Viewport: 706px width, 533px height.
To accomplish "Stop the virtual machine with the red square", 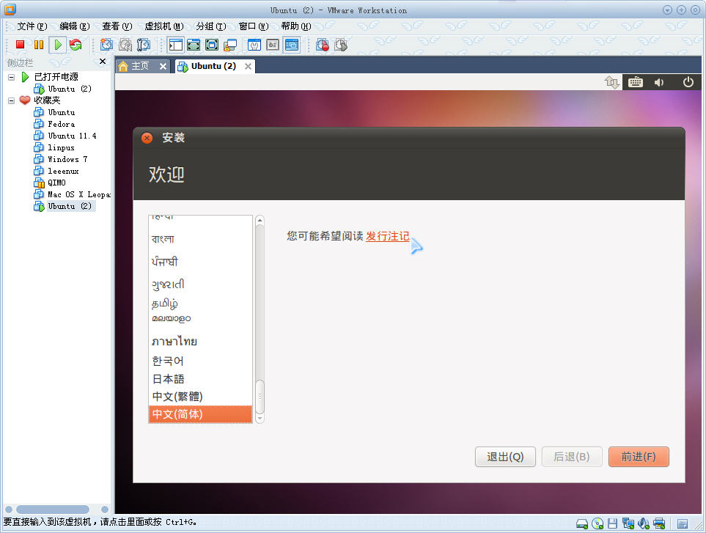I will (x=20, y=45).
